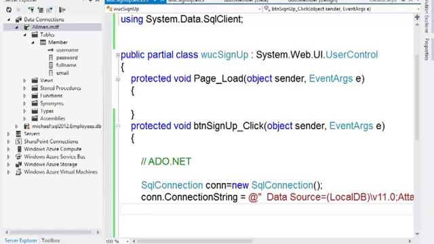
Task: Click the Servers node icon
Action: pos(18,134)
